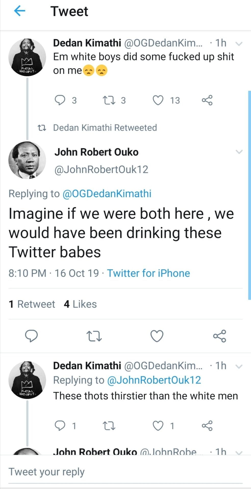The height and width of the screenshot is (489, 251).
Task: Open the Twitter for iPhone link
Action: tap(148, 273)
